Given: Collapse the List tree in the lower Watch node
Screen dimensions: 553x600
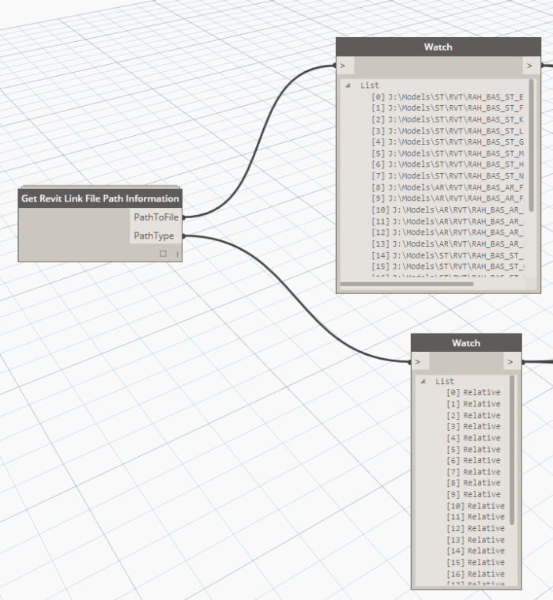Looking at the screenshot, I should [423, 381].
